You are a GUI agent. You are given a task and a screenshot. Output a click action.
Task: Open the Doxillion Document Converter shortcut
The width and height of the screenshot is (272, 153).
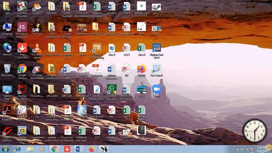click(22, 9)
